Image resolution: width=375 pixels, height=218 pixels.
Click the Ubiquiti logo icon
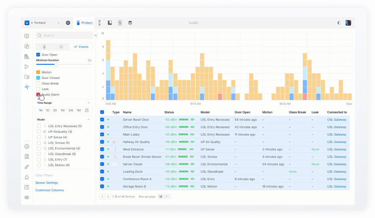click(x=27, y=23)
